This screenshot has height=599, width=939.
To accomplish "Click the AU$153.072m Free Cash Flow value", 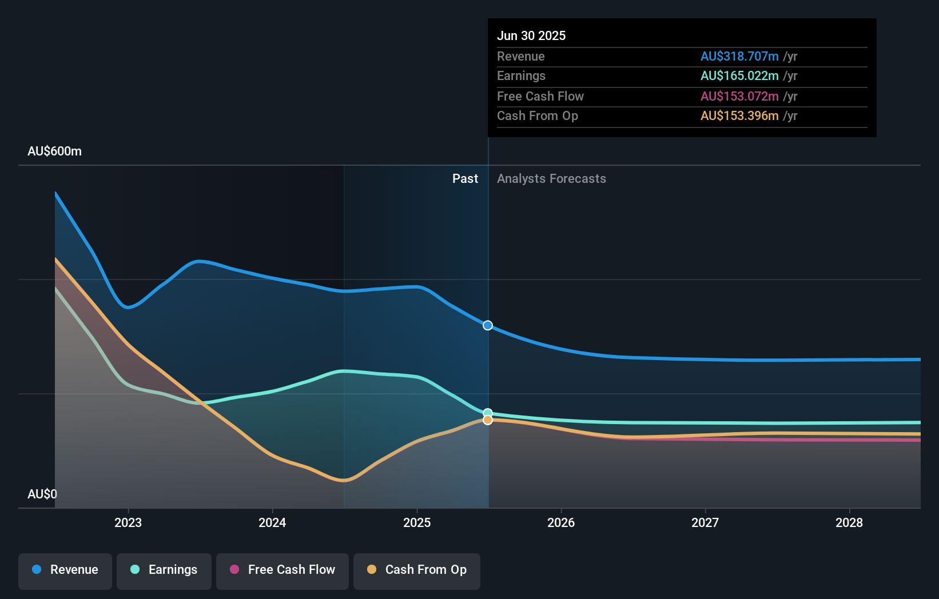I will (x=738, y=96).
